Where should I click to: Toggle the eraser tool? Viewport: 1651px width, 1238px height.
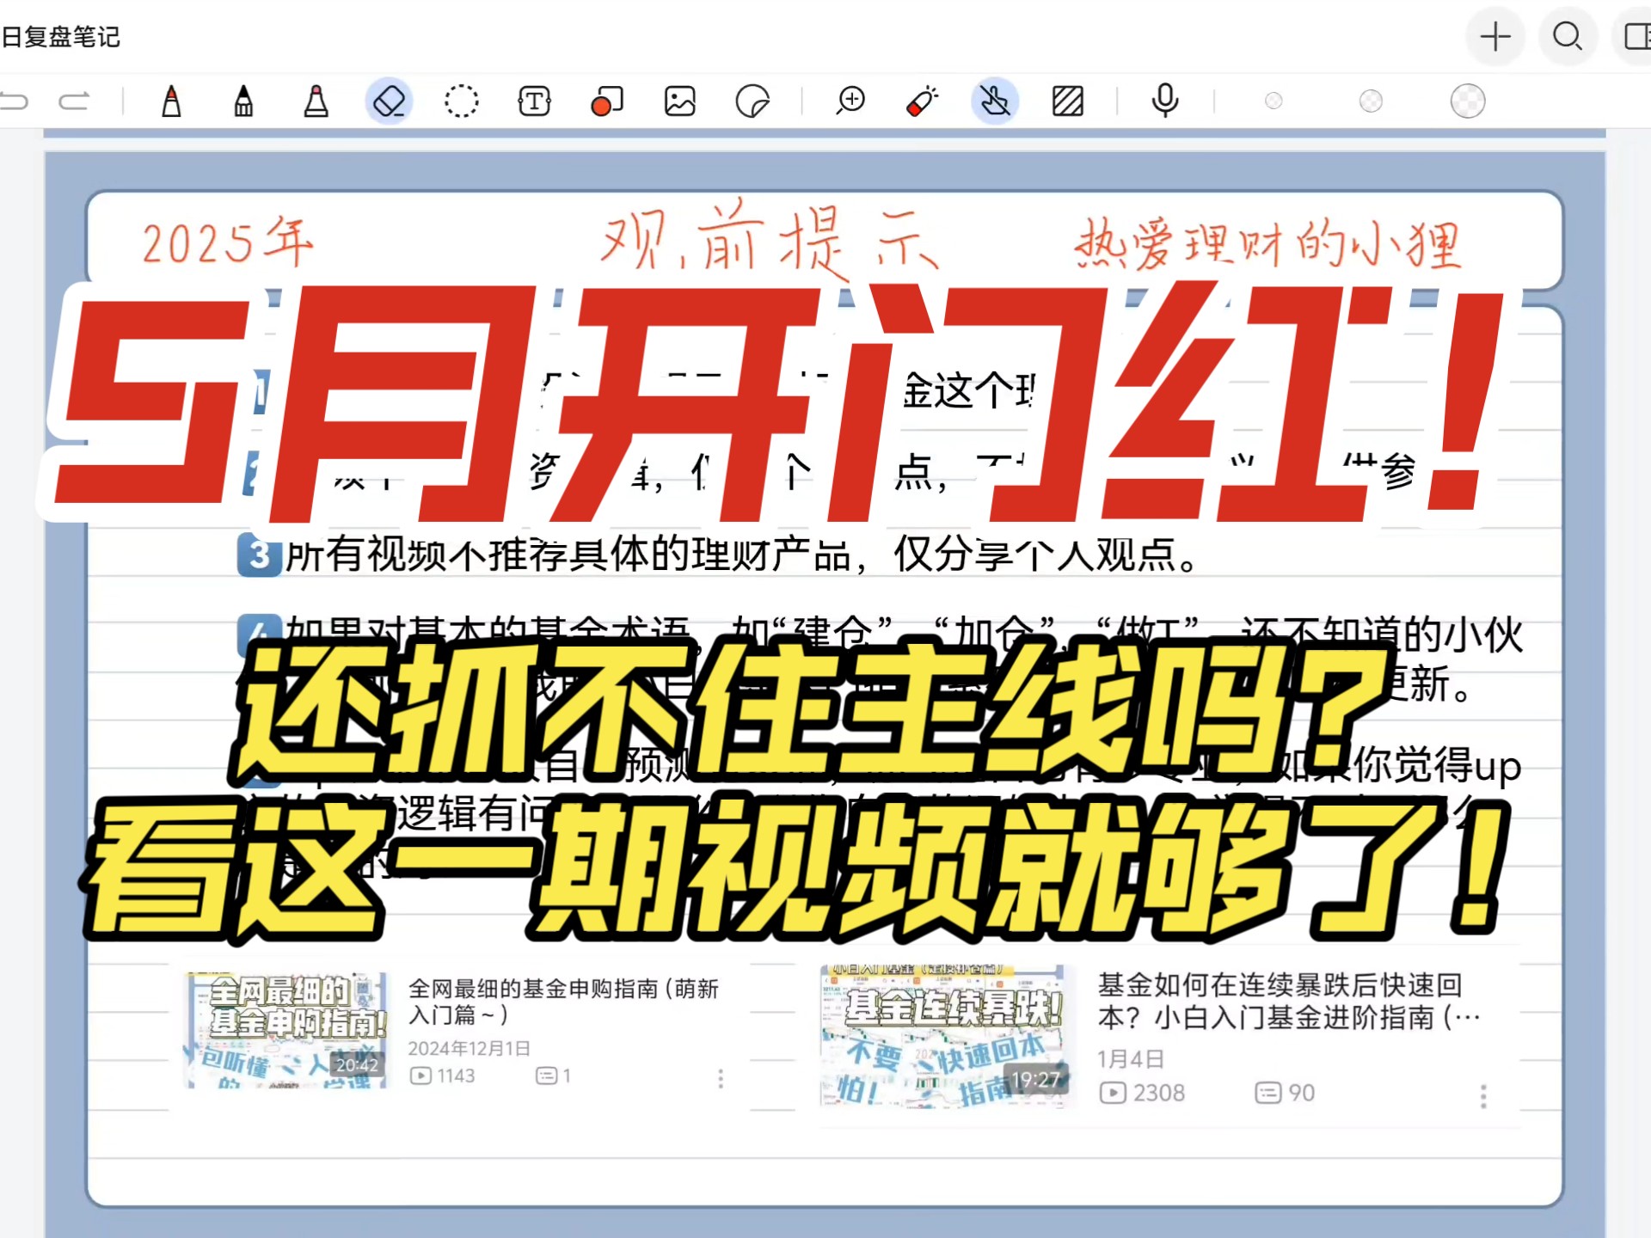[x=389, y=101]
